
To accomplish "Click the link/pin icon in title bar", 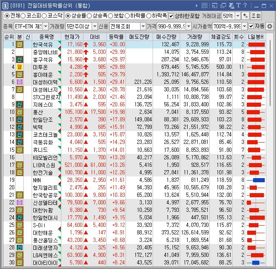I will (231, 6).
